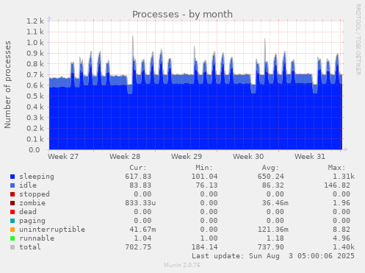Click the total legend color swatch
This screenshot has height=273, width=365.
(x=12, y=247)
